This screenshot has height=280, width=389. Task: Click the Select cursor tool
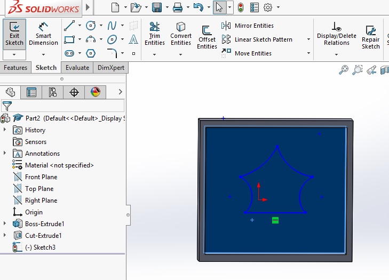[x=219, y=7]
